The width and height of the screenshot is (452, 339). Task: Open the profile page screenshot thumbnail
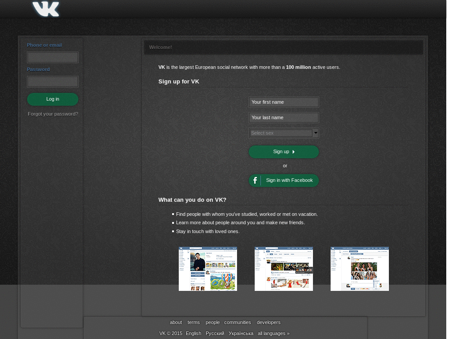208,269
